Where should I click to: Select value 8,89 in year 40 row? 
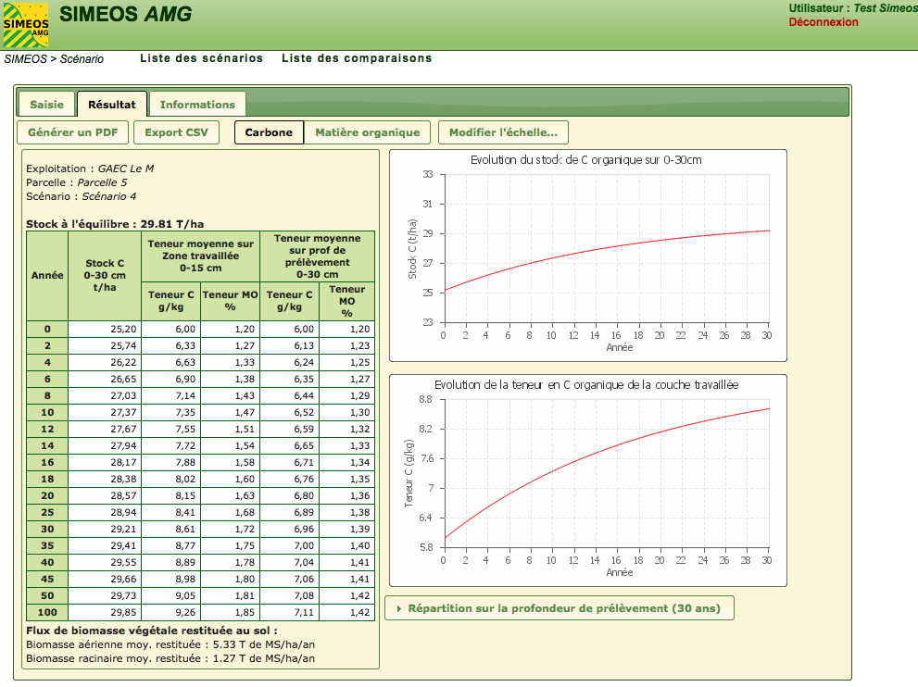[x=171, y=562]
